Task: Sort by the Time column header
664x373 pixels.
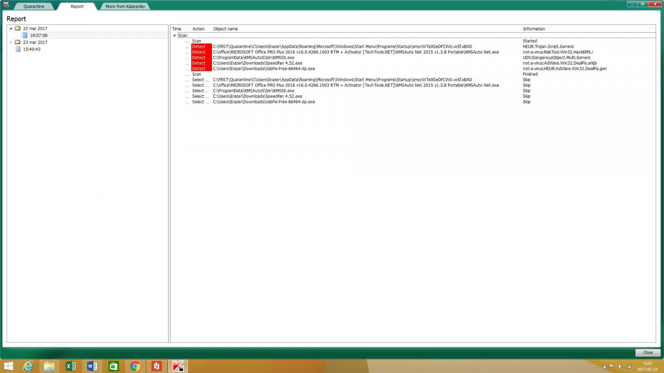Action: [x=177, y=29]
